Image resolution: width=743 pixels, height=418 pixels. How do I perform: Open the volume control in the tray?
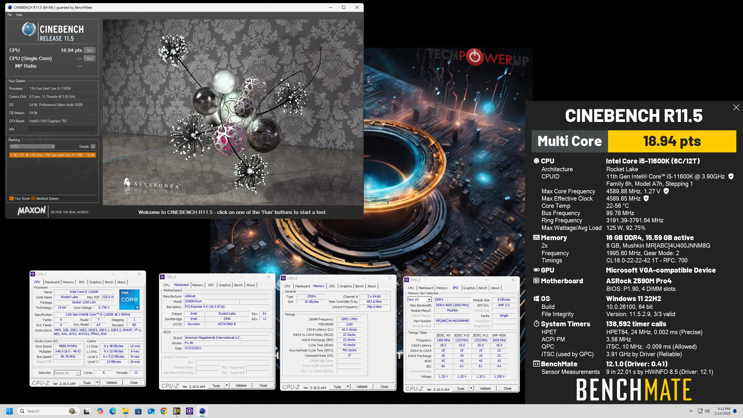coord(707,411)
